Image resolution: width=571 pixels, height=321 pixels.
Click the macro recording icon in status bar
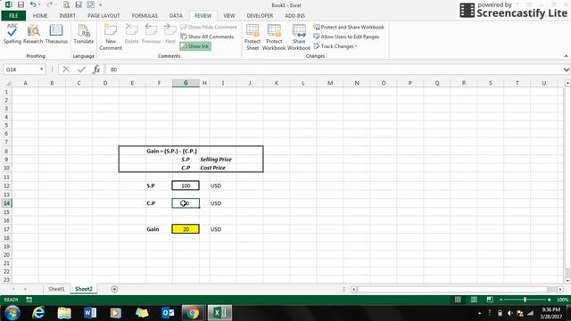point(29,300)
